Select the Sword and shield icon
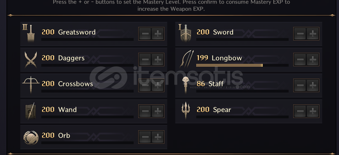This screenshot has width=339, height=155. click(186, 34)
